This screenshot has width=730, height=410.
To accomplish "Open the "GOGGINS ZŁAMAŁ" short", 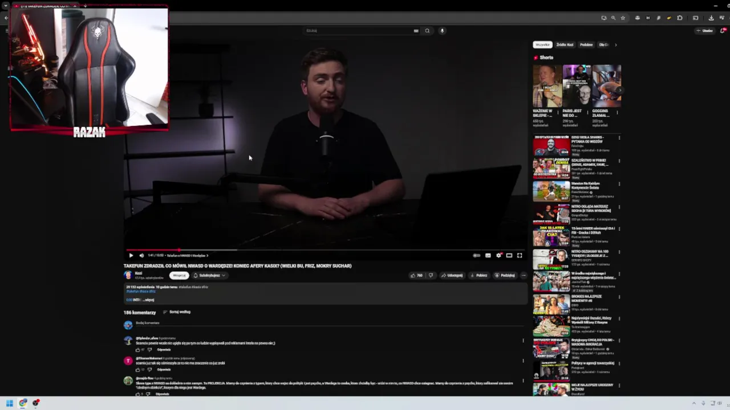I will (606, 86).
